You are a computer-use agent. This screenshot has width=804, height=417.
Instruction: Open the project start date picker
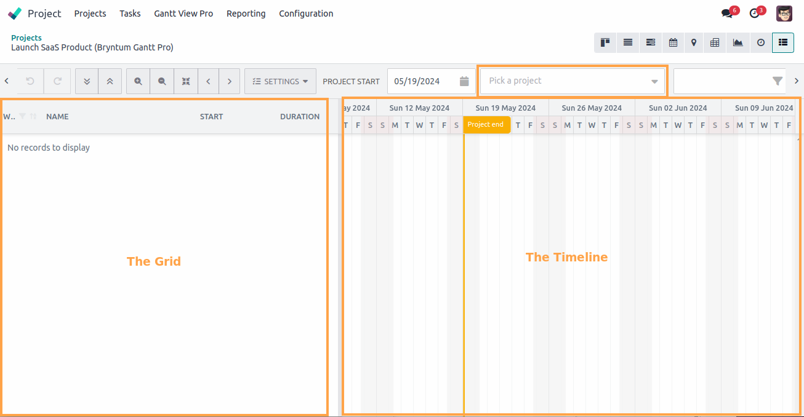464,81
